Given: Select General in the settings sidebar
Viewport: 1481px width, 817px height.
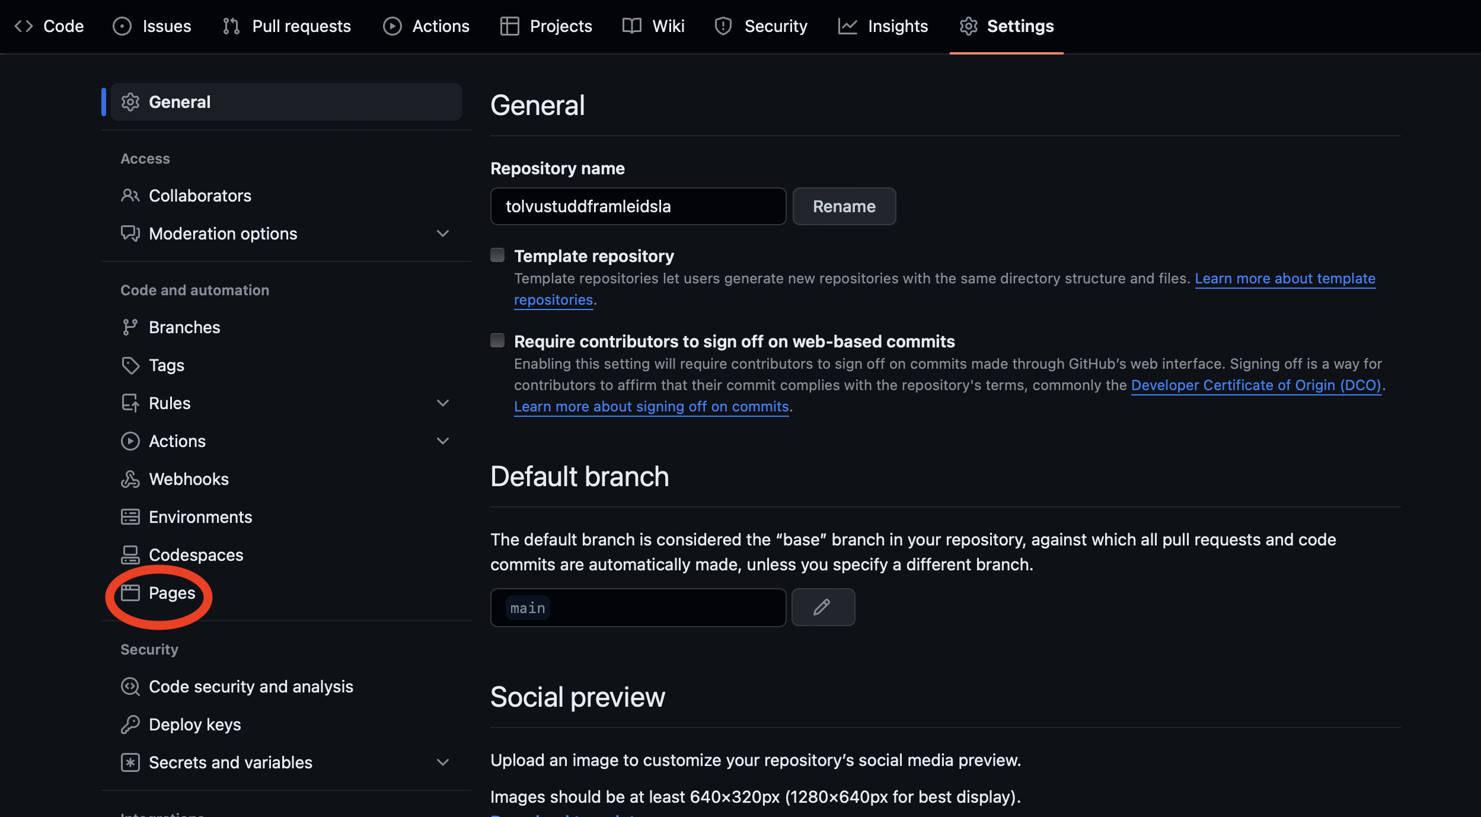Looking at the screenshot, I should point(286,102).
